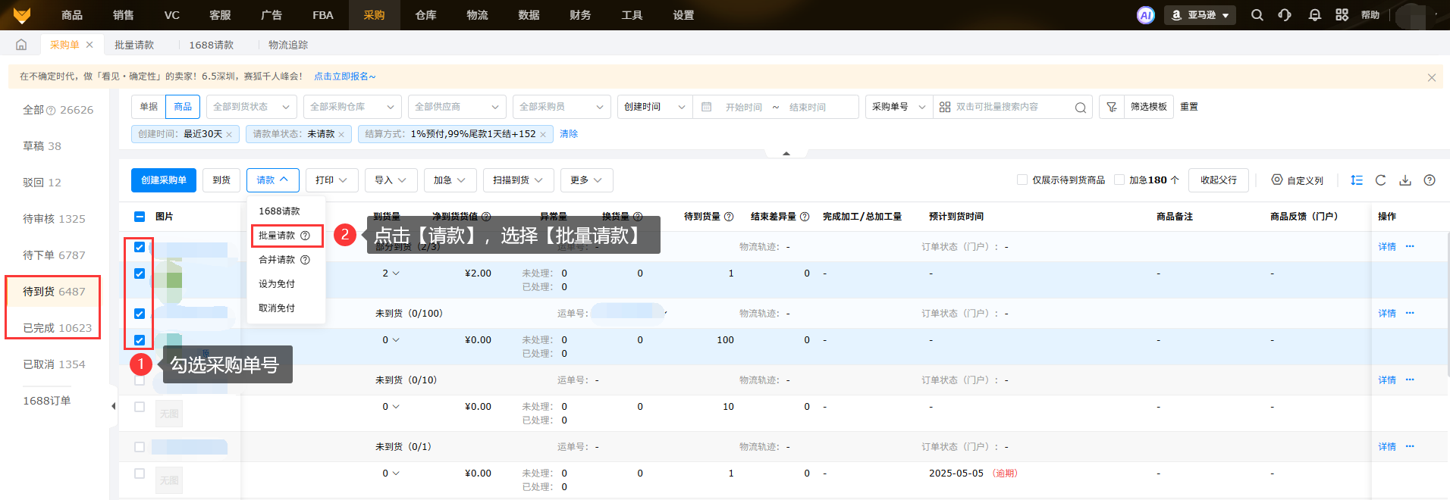The height and width of the screenshot is (500, 1450).
Task: Toggle the select-all checkbox in table header
Action: [x=140, y=217]
